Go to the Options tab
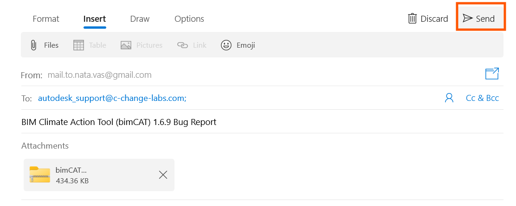516x206 pixels. tap(189, 19)
